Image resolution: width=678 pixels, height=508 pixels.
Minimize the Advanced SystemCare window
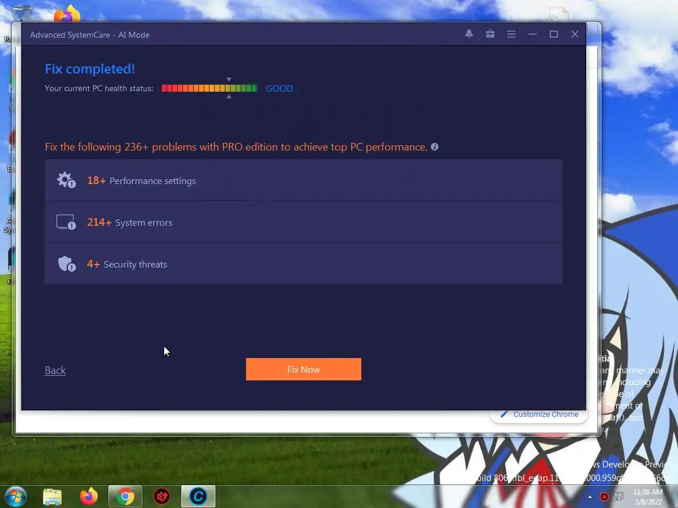[x=532, y=34]
